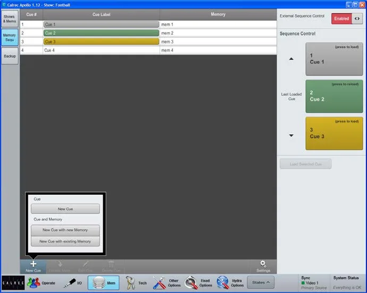Click the greyed-out curved-arrow memory icon
Viewport: 367px width, 293px height.
(60, 264)
